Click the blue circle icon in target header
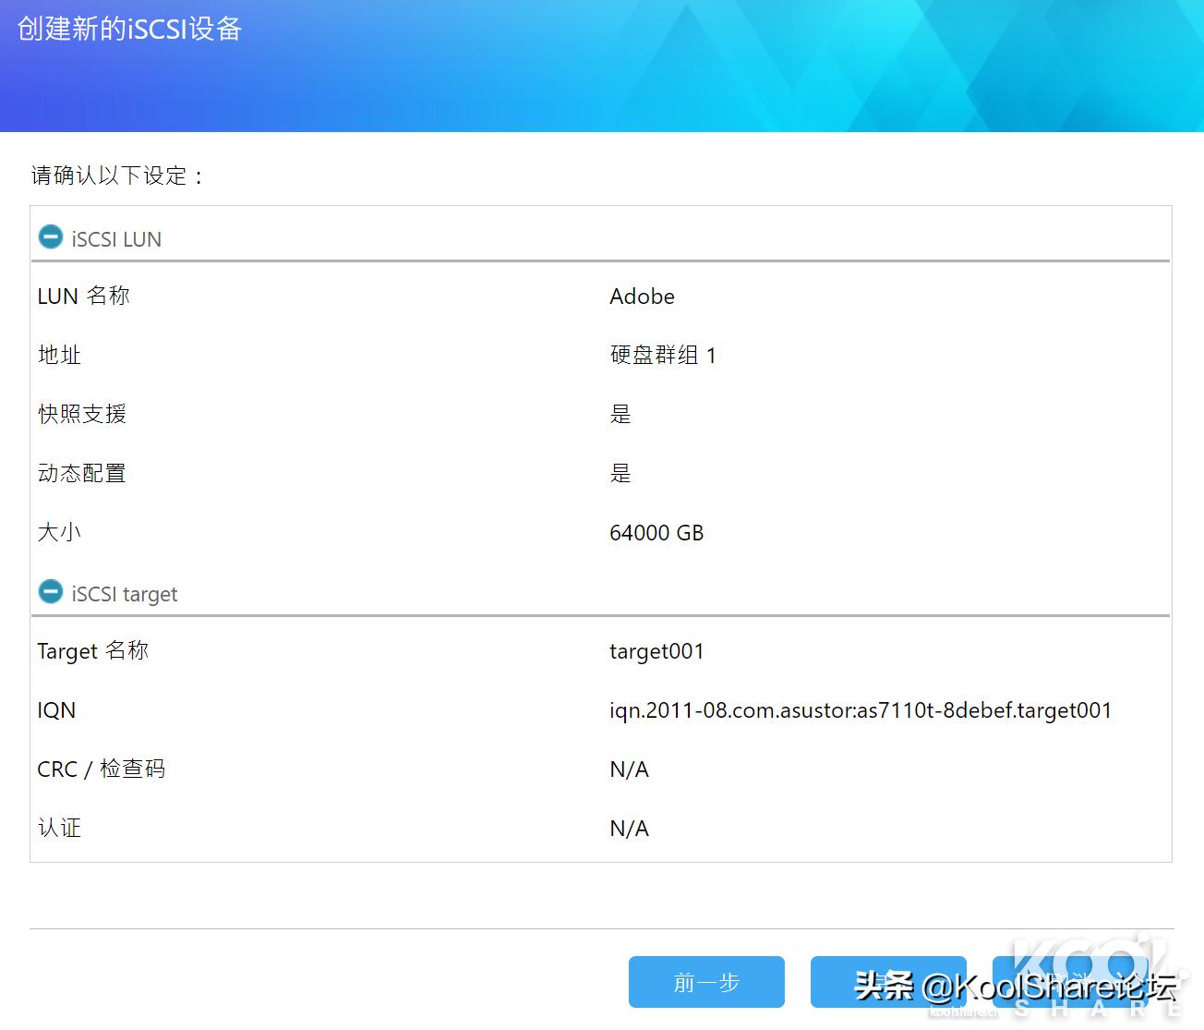 tap(51, 591)
